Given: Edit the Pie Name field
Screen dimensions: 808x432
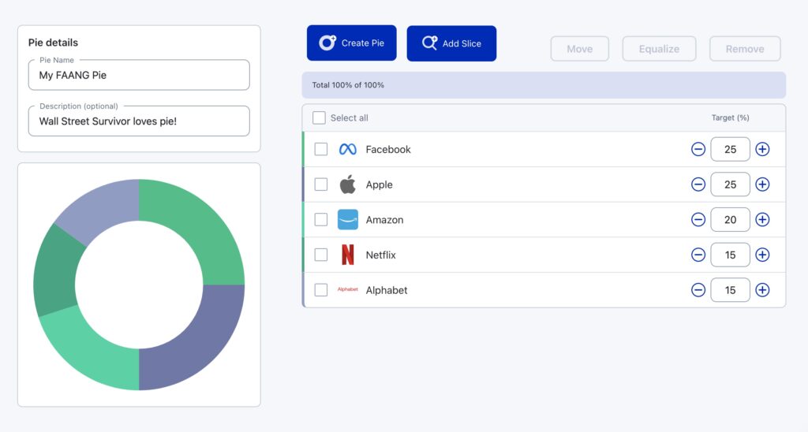Looking at the screenshot, I should 139,75.
